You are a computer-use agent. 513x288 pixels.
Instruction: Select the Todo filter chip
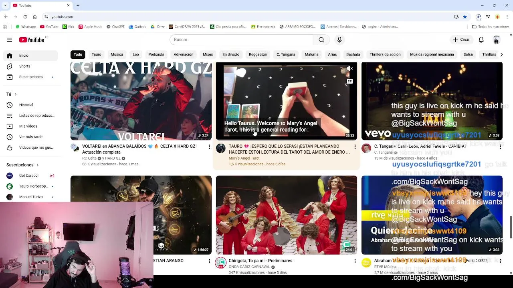coord(78,54)
